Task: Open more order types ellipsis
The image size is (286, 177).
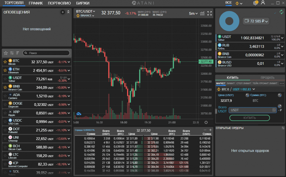Action: click(282, 84)
